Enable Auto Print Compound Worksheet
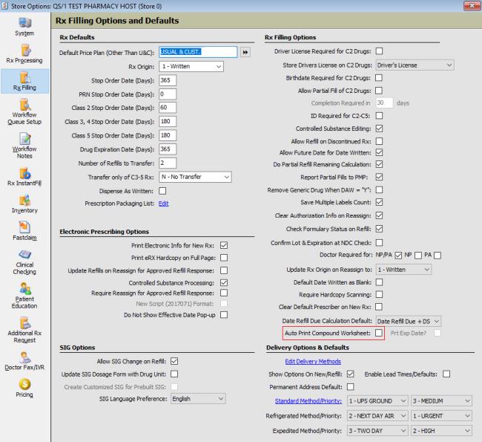This screenshot has width=482, height=442. click(x=379, y=333)
